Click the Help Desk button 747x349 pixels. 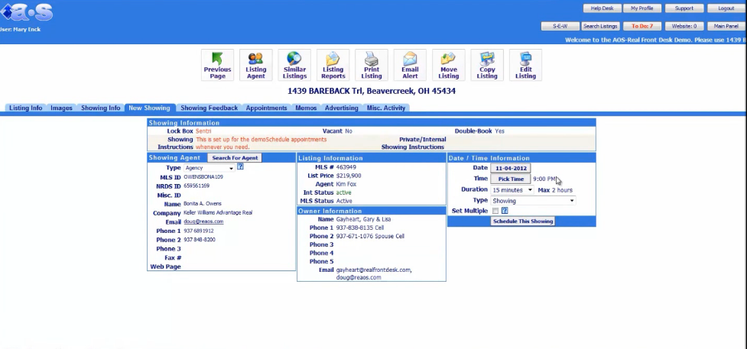click(602, 8)
